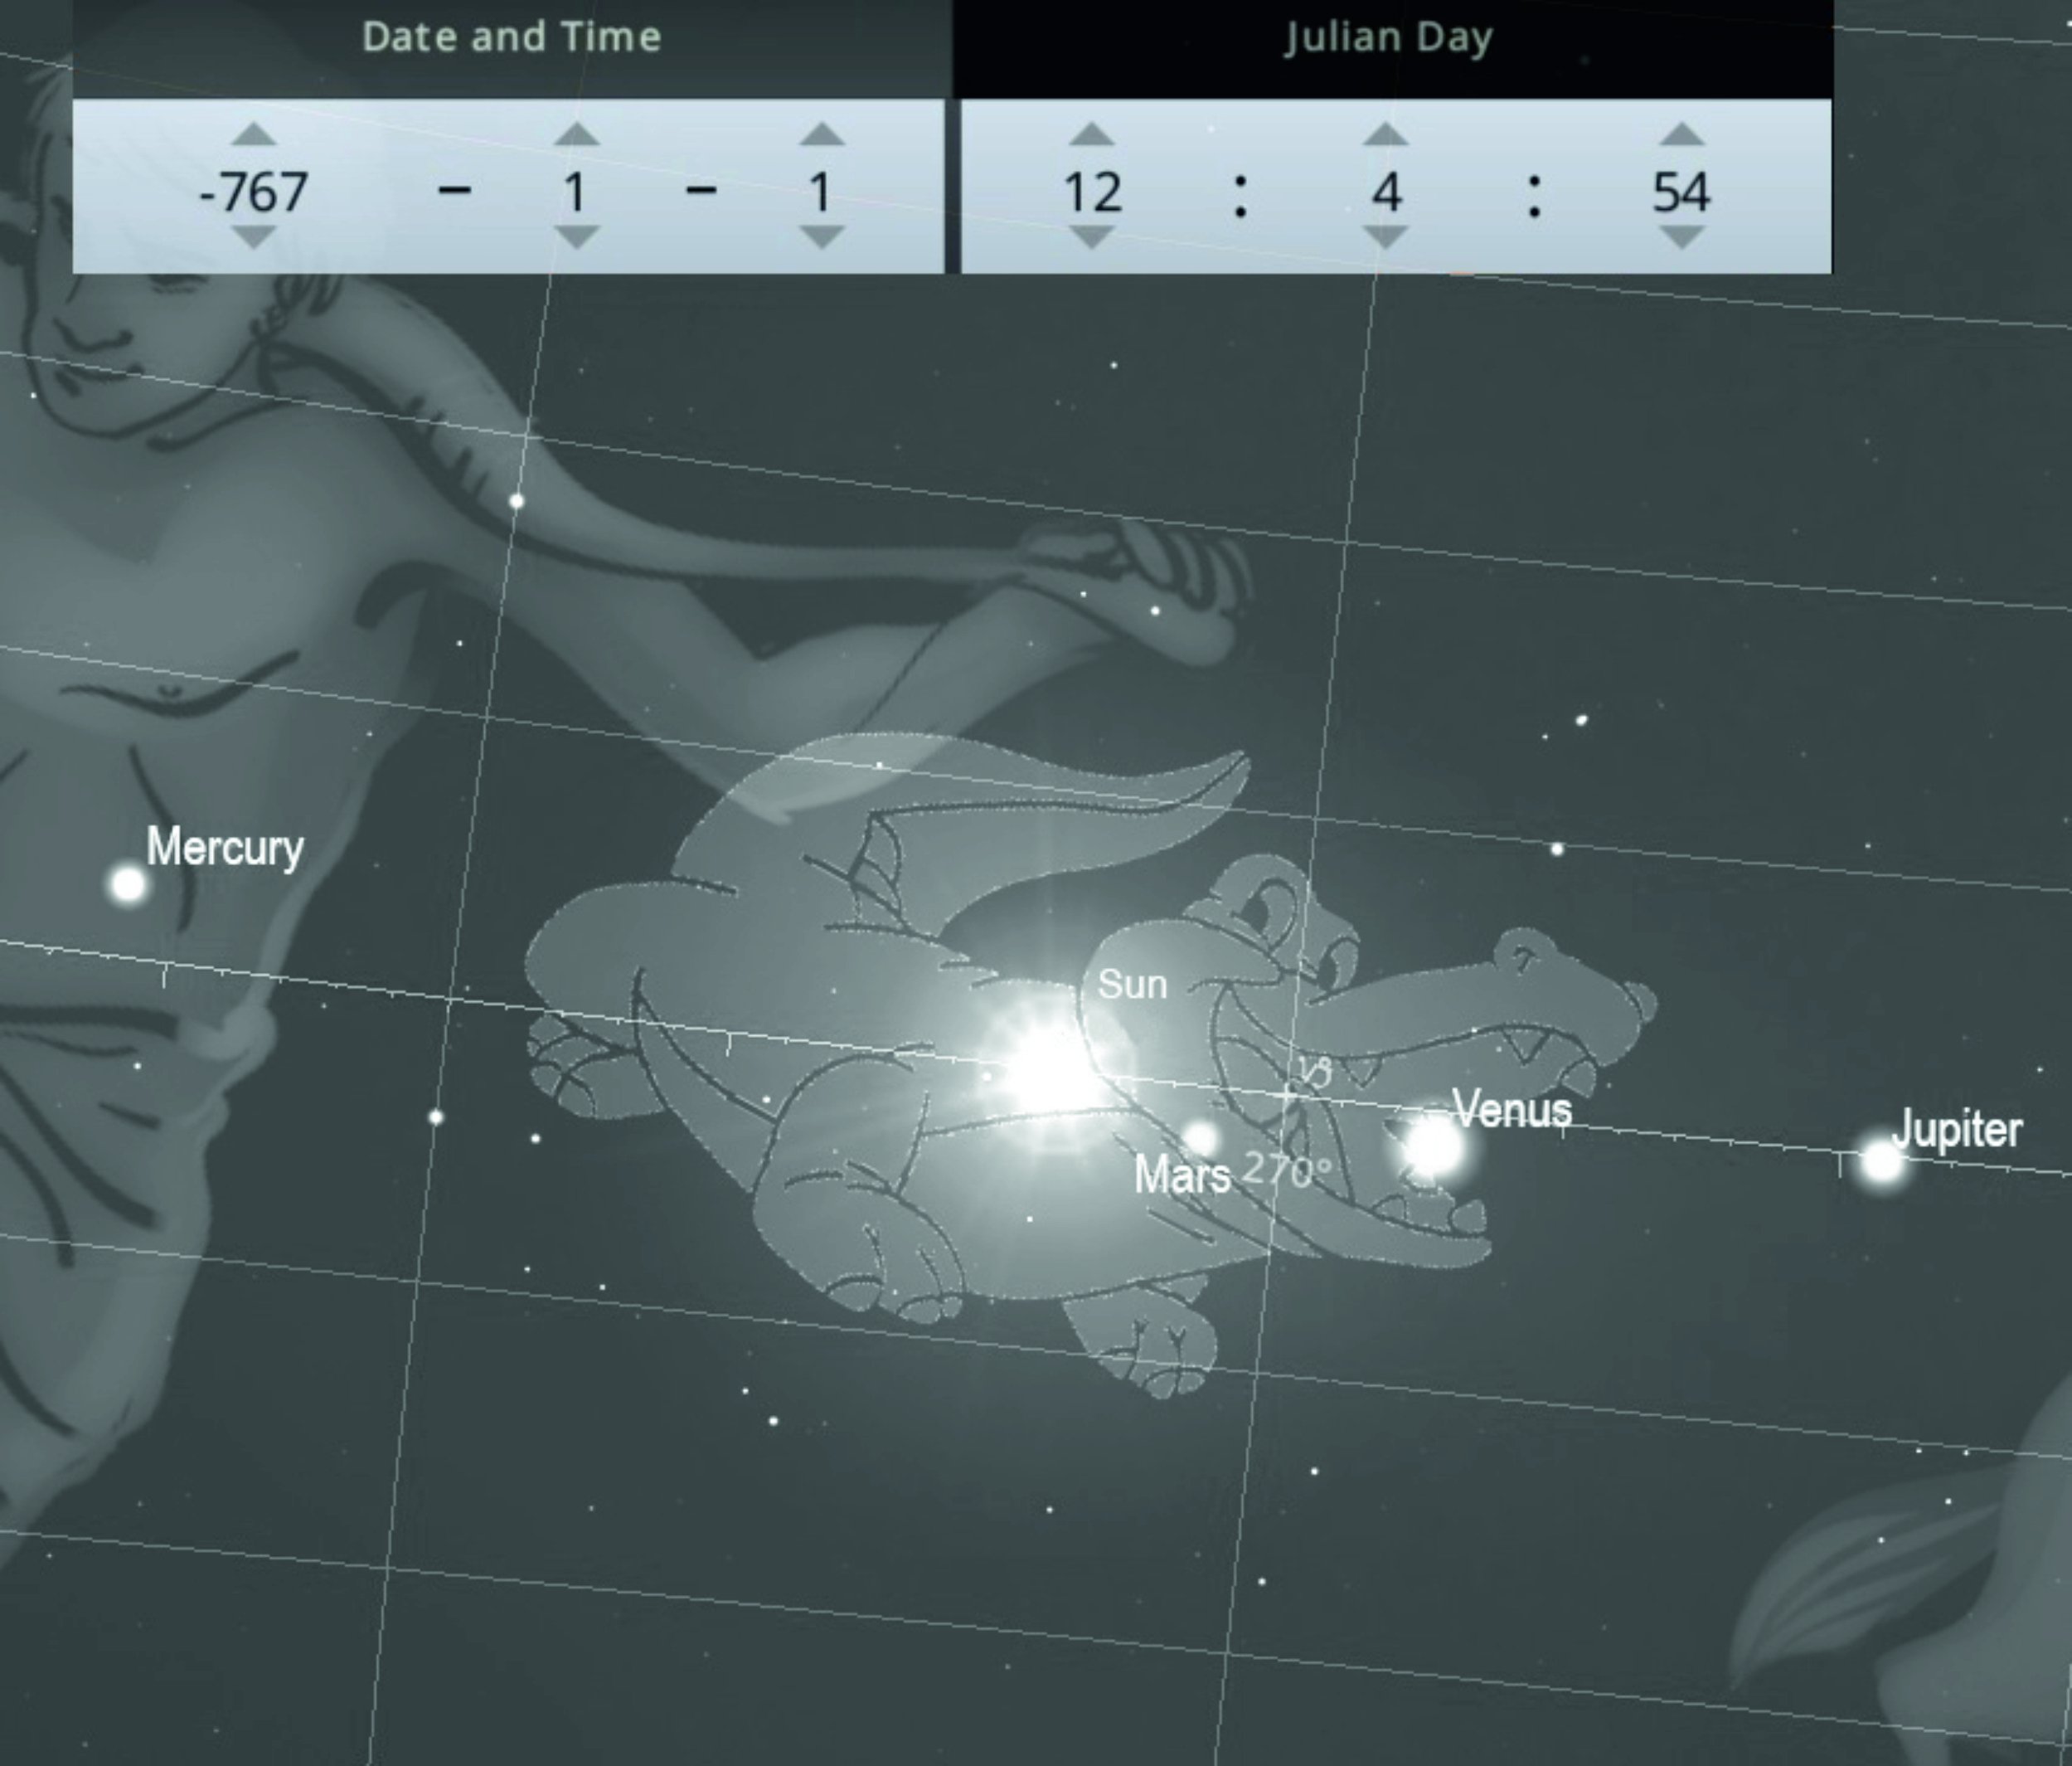The width and height of the screenshot is (2072, 1766).
Task: Increment the month with up arrow
Action: tap(576, 134)
